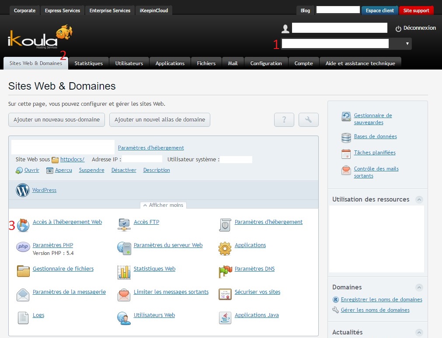Collapse options with Afficher moins
Image resolution: width=442 pixels, height=338 pixels.
(163, 205)
